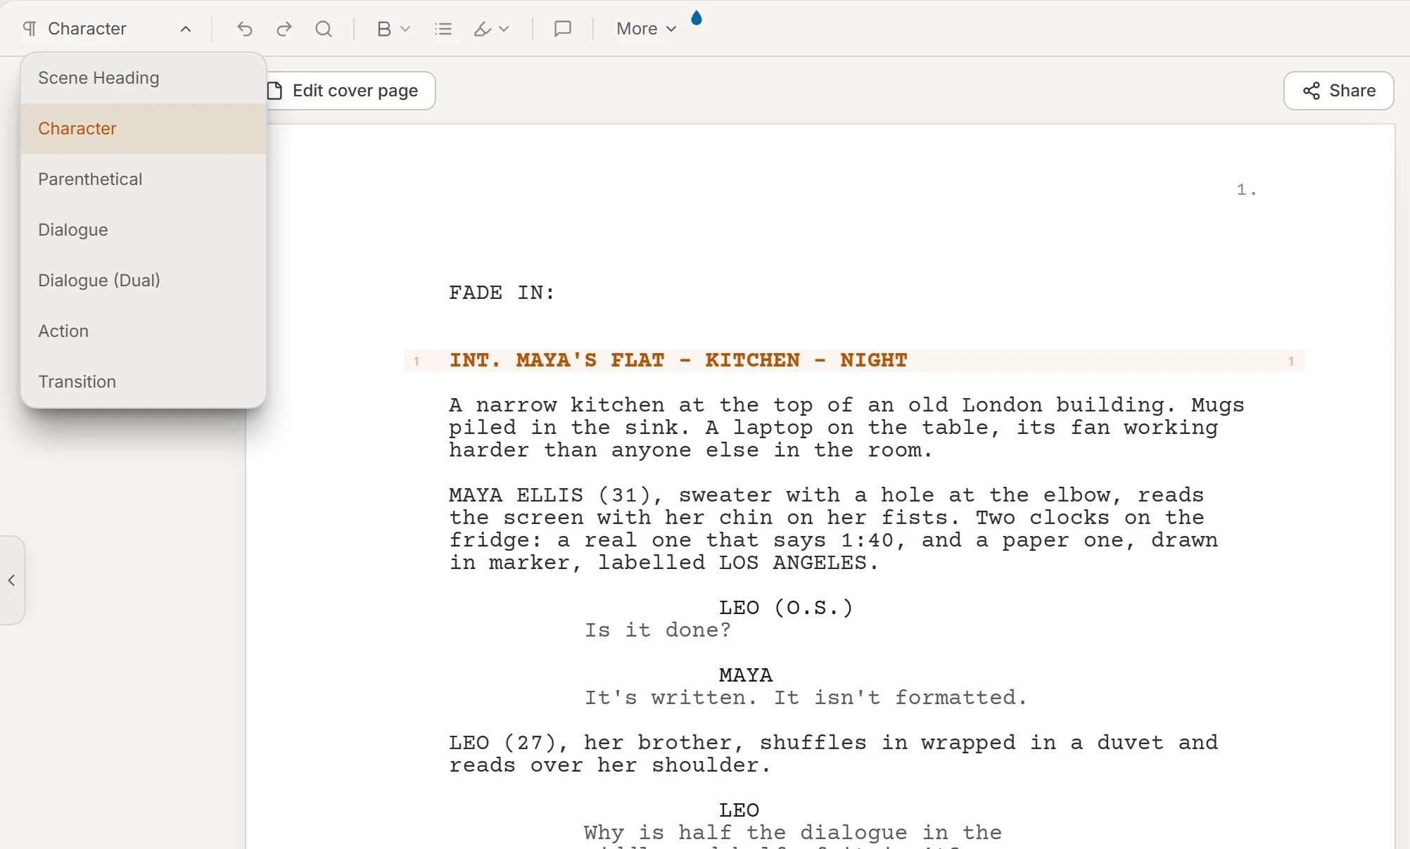Open the More toolbar menu
This screenshot has width=1410, height=849.
pyautogui.click(x=646, y=29)
